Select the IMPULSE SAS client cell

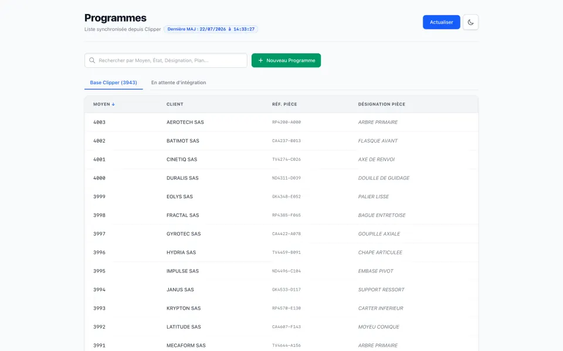coord(183,271)
